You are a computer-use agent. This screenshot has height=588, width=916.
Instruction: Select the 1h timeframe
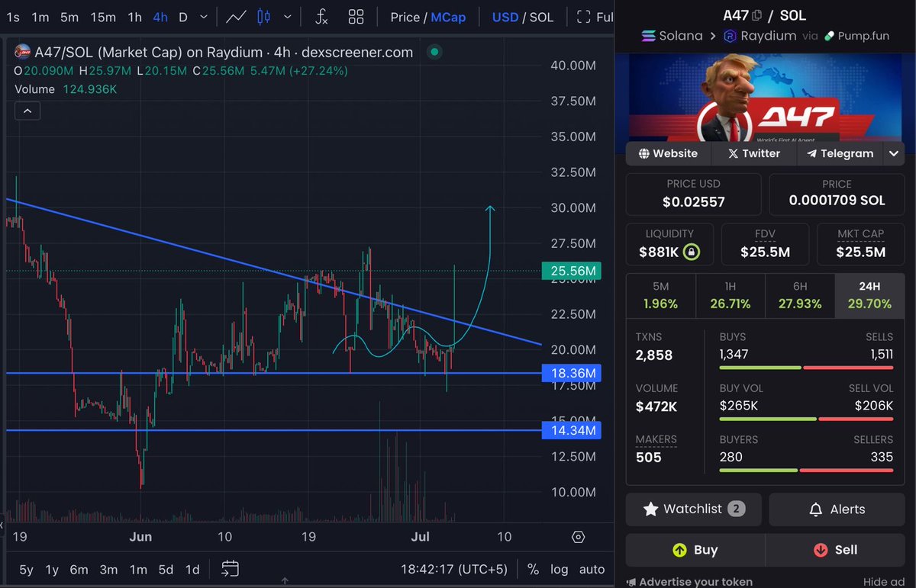tap(134, 17)
